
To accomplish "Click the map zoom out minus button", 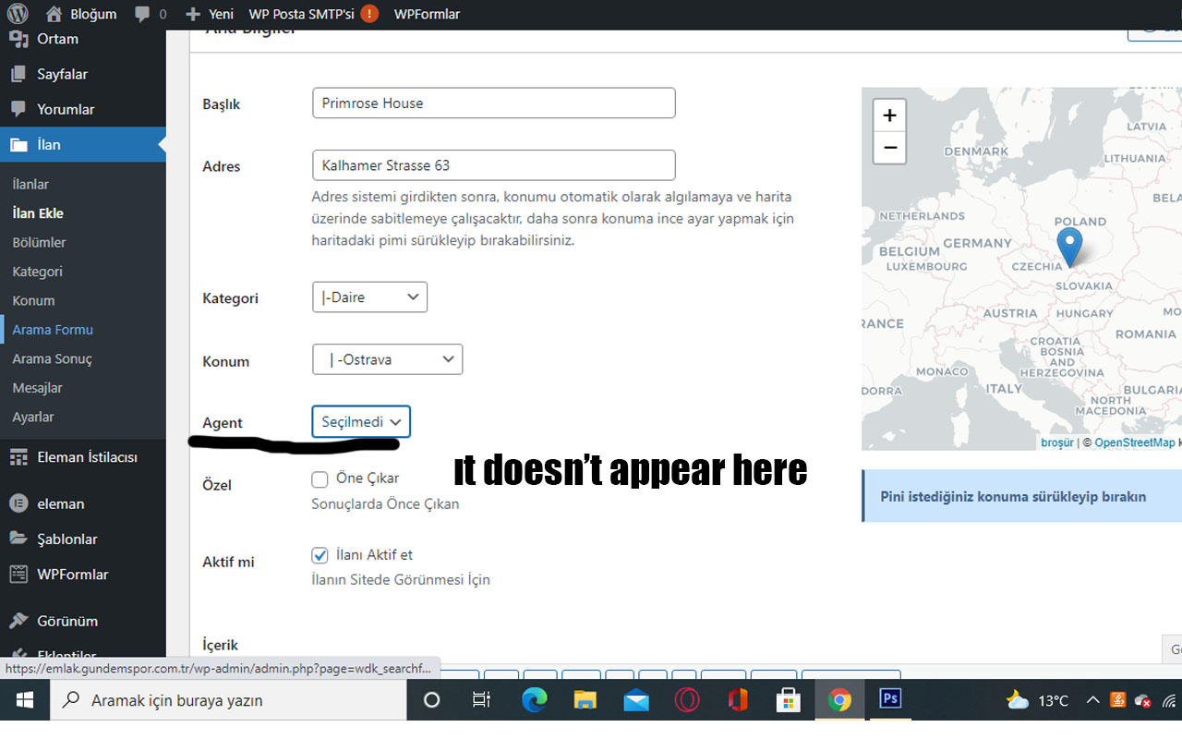I will click(x=889, y=148).
